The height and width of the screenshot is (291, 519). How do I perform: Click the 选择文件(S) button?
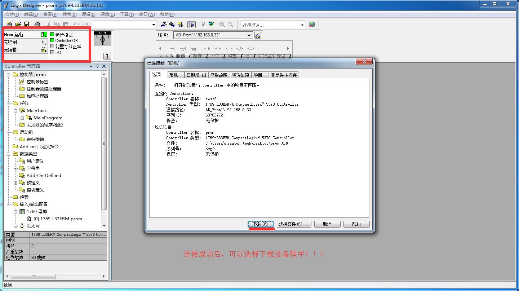pyautogui.click(x=294, y=224)
